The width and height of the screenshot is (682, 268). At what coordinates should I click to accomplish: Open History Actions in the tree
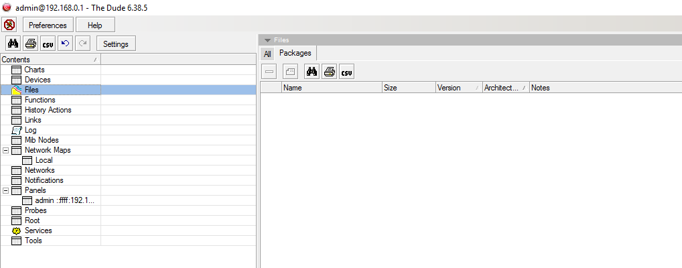tap(48, 110)
